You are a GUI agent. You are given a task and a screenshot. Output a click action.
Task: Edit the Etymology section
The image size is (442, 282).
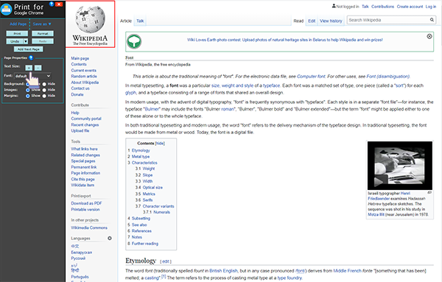click(x=166, y=261)
